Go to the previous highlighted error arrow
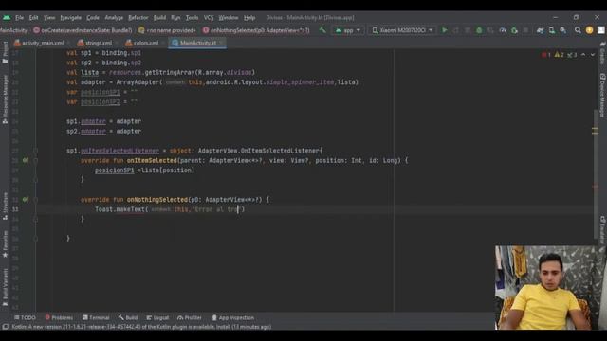Screen dimensions: 607x341 tap(583, 55)
